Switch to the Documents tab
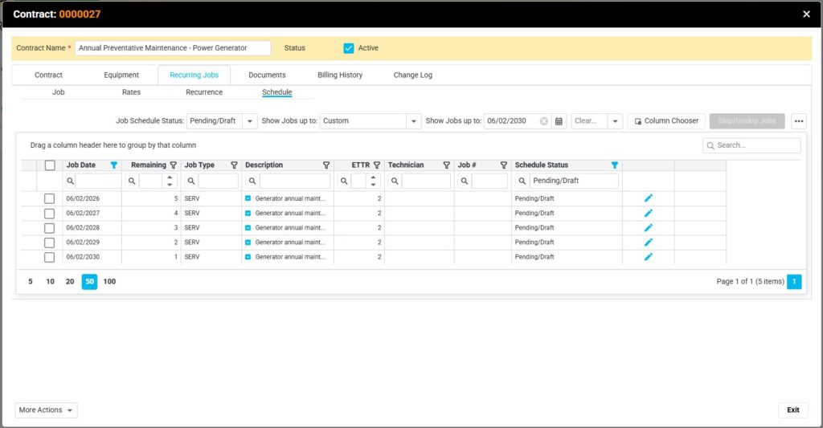 coord(267,75)
